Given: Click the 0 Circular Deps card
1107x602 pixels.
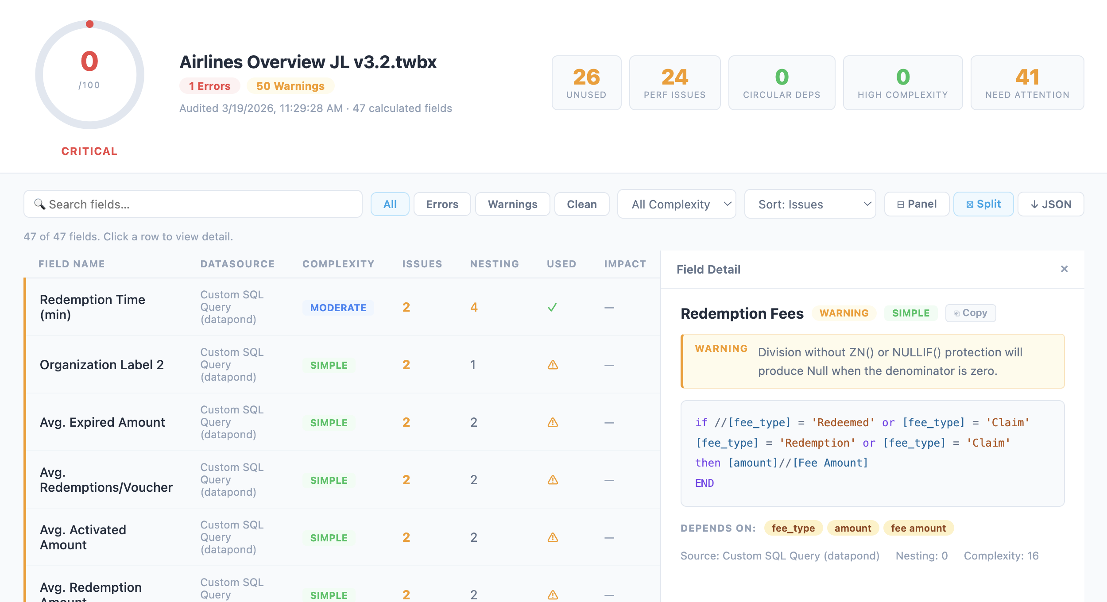Looking at the screenshot, I should tap(782, 83).
